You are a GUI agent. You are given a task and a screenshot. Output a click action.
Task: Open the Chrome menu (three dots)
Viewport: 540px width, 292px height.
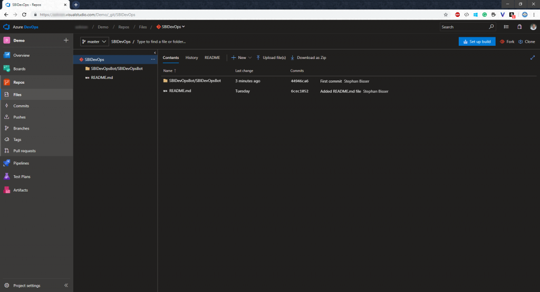(x=534, y=15)
